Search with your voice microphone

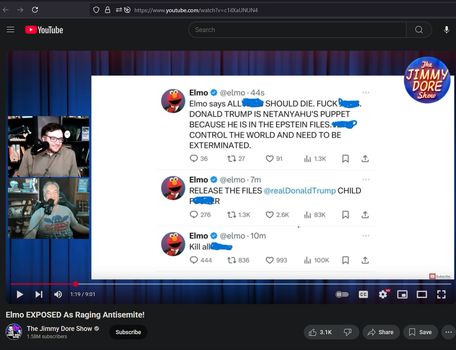tap(446, 30)
